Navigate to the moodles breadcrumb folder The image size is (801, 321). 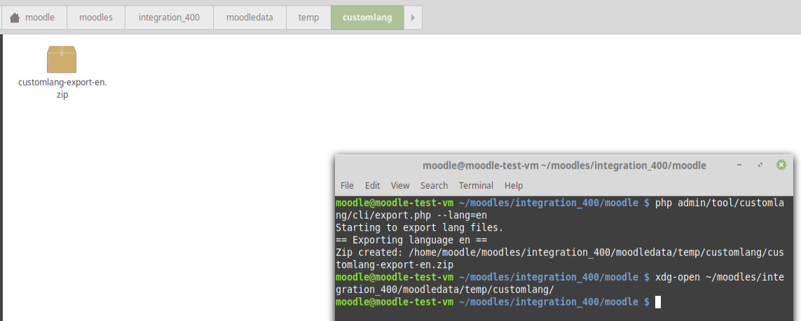(95, 17)
